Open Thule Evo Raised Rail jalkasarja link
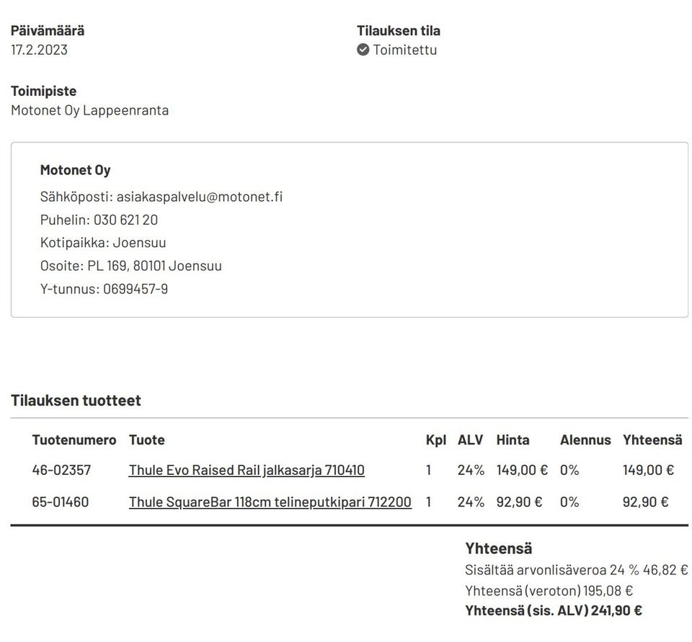This screenshot has height=642, width=692. click(247, 471)
